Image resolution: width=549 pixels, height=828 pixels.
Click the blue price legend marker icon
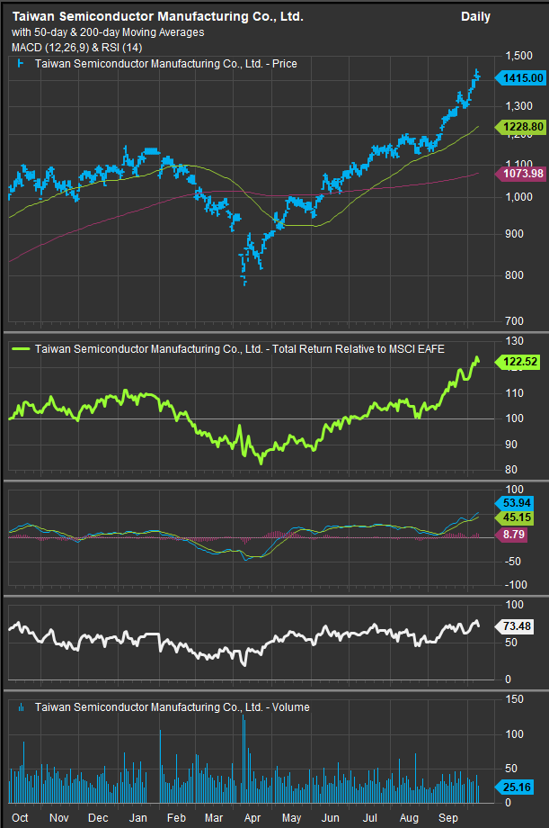coord(21,64)
